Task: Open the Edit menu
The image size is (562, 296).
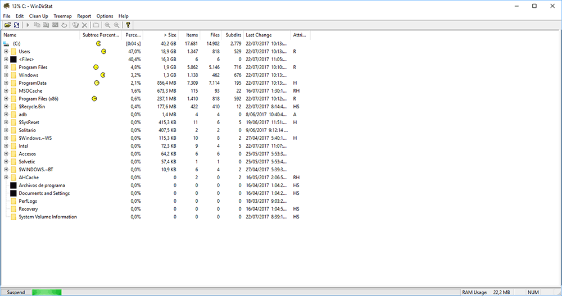Action: [x=20, y=16]
